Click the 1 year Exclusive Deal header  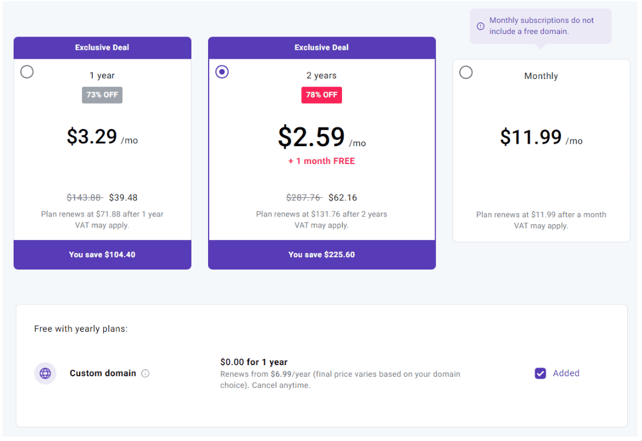[x=102, y=47]
